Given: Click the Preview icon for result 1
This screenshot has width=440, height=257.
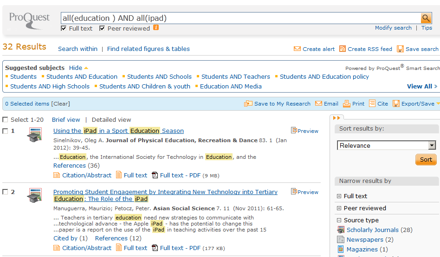Looking at the screenshot, I should tap(294, 130).
